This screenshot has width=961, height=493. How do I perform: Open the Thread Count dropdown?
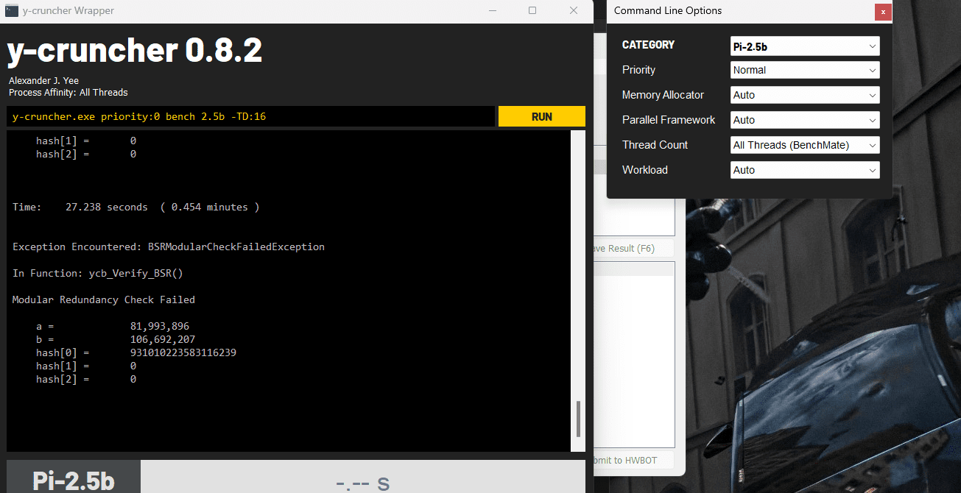[x=805, y=145]
